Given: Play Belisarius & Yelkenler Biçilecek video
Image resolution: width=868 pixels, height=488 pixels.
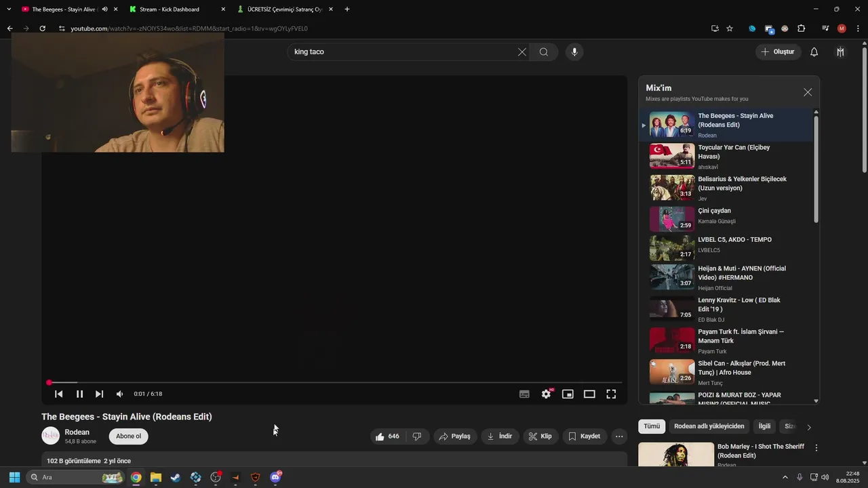Looking at the screenshot, I should coord(726,188).
